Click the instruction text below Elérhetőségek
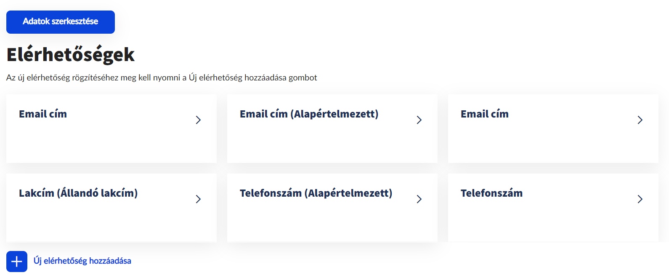Viewport: 669px width, 275px height. (162, 77)
